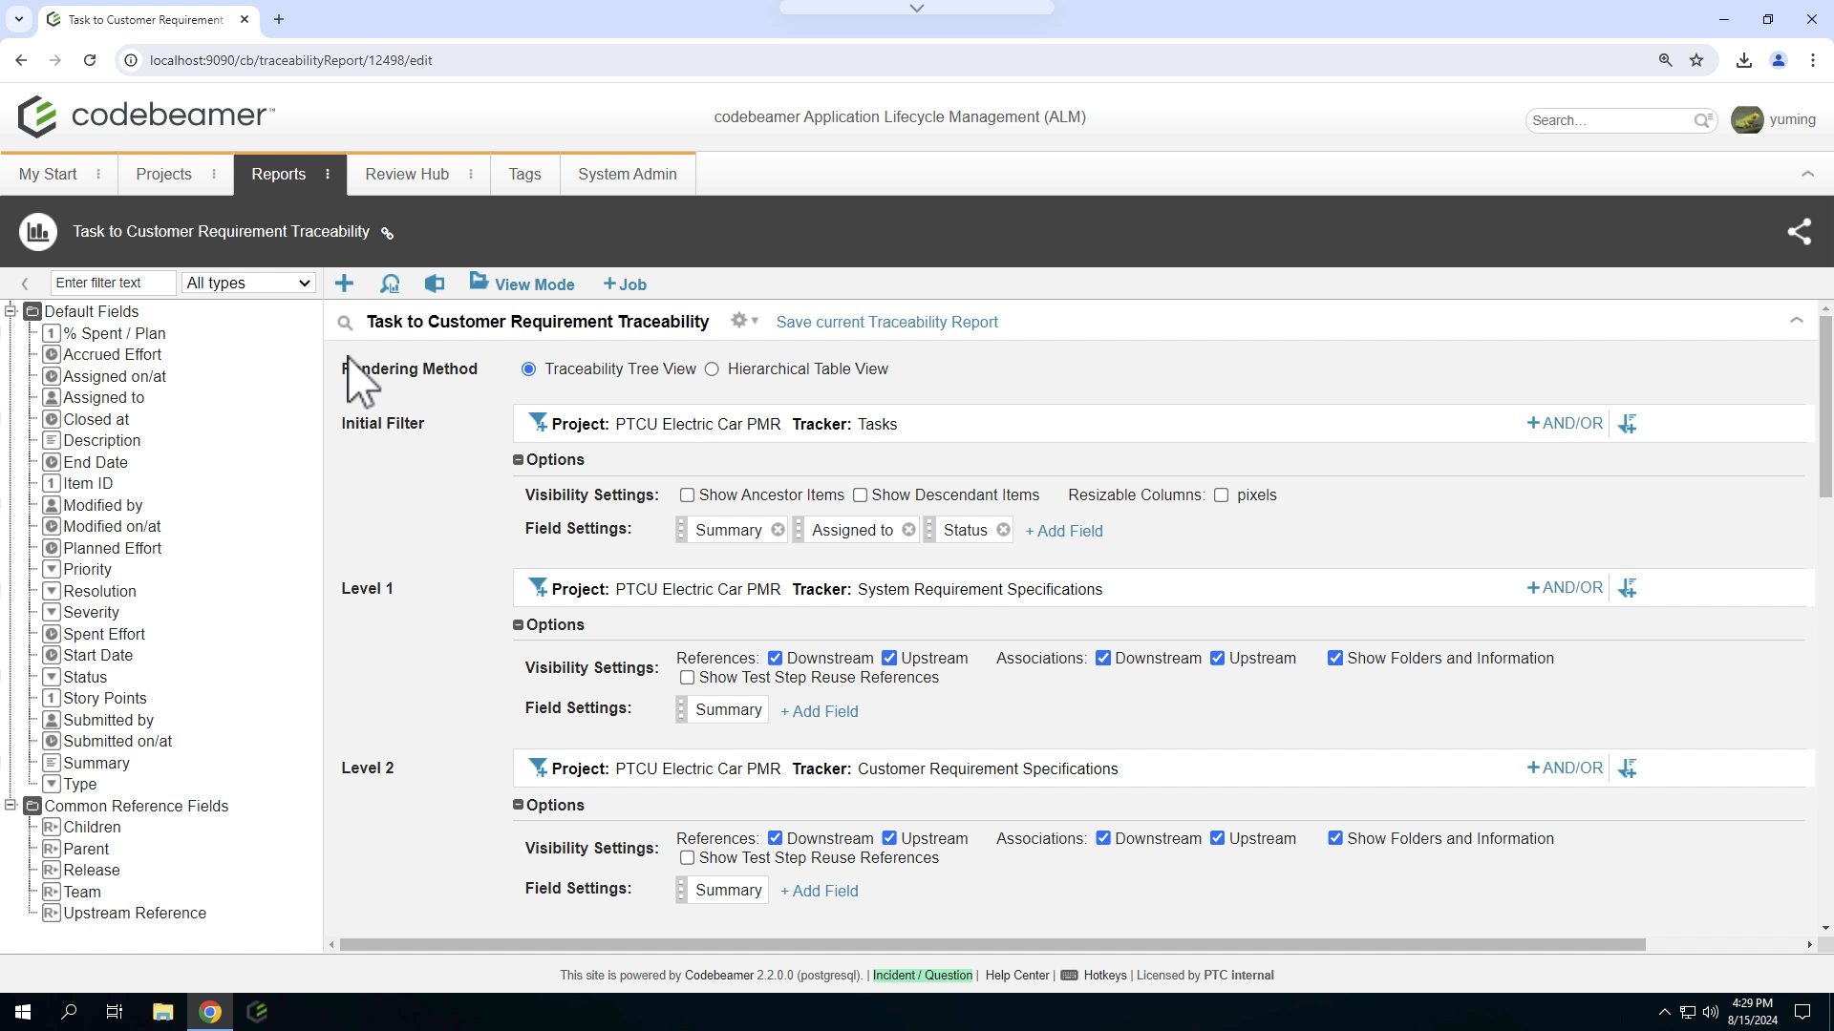The image size is (1834, 1031).
Task: Enable Level 1 Show Test Step Reuse References
Action: [687, 678]
